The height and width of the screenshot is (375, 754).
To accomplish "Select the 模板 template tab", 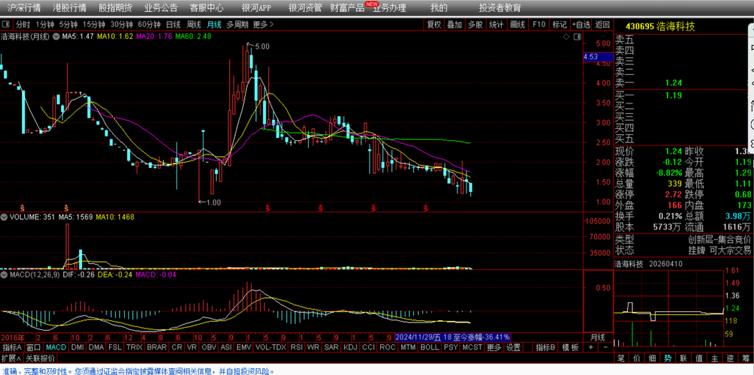I will click(570, 347).
